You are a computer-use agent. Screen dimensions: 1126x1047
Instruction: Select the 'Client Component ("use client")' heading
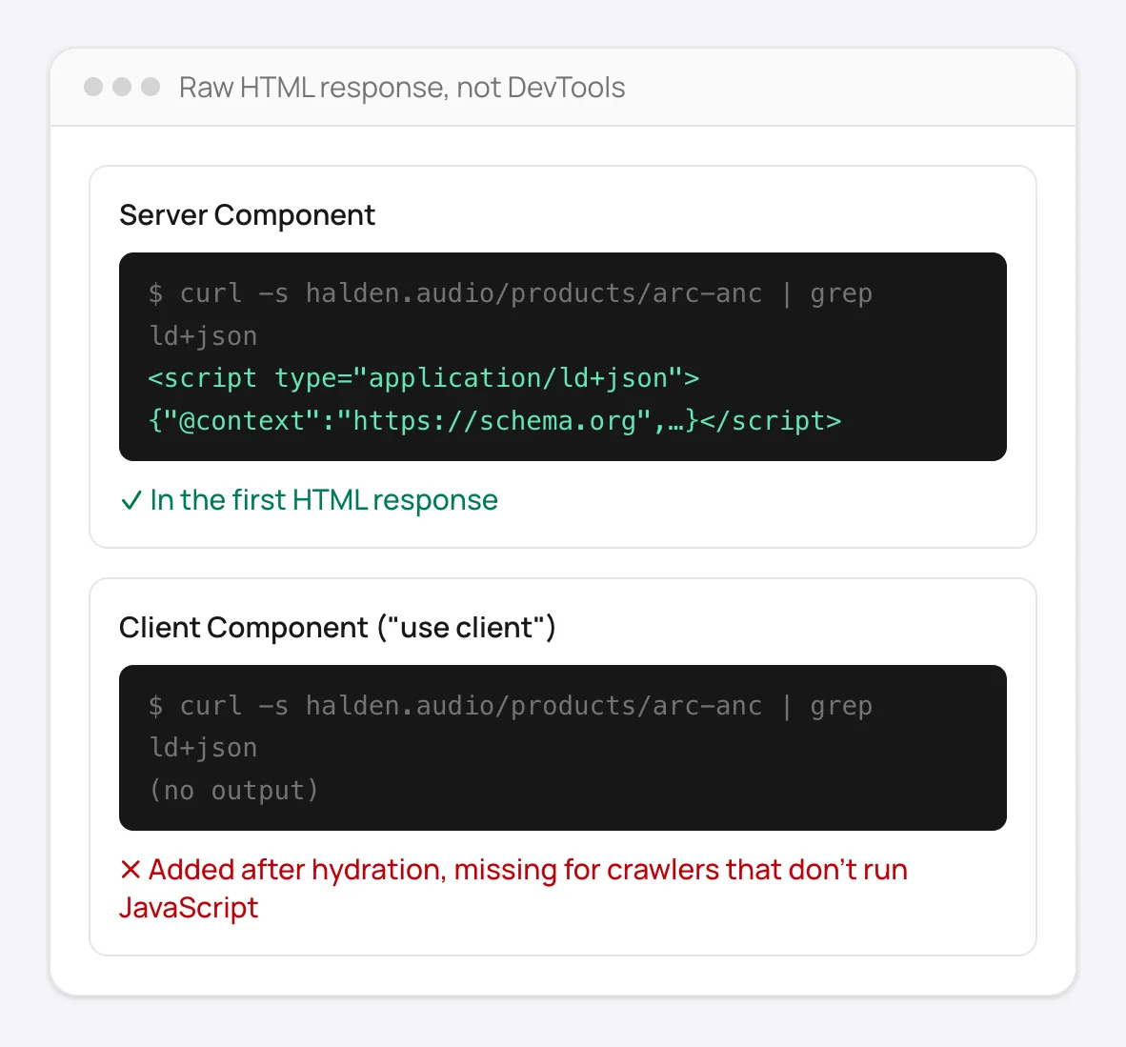(x=337, y=628)
